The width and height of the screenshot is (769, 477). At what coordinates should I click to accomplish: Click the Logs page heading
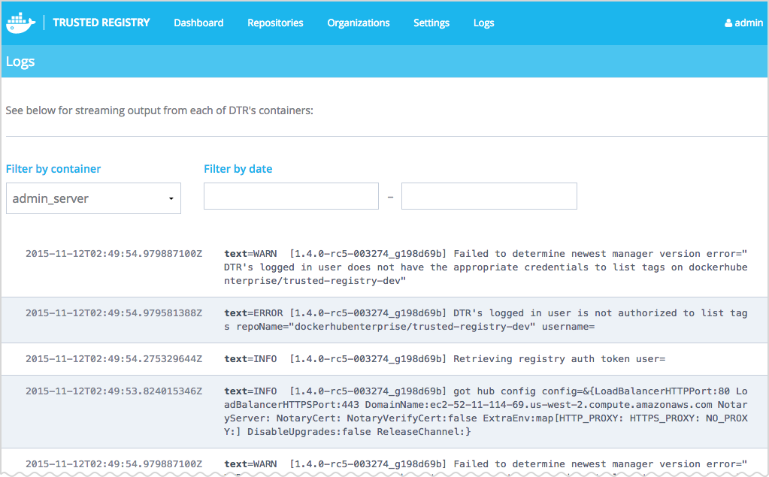tap(20, 62)
